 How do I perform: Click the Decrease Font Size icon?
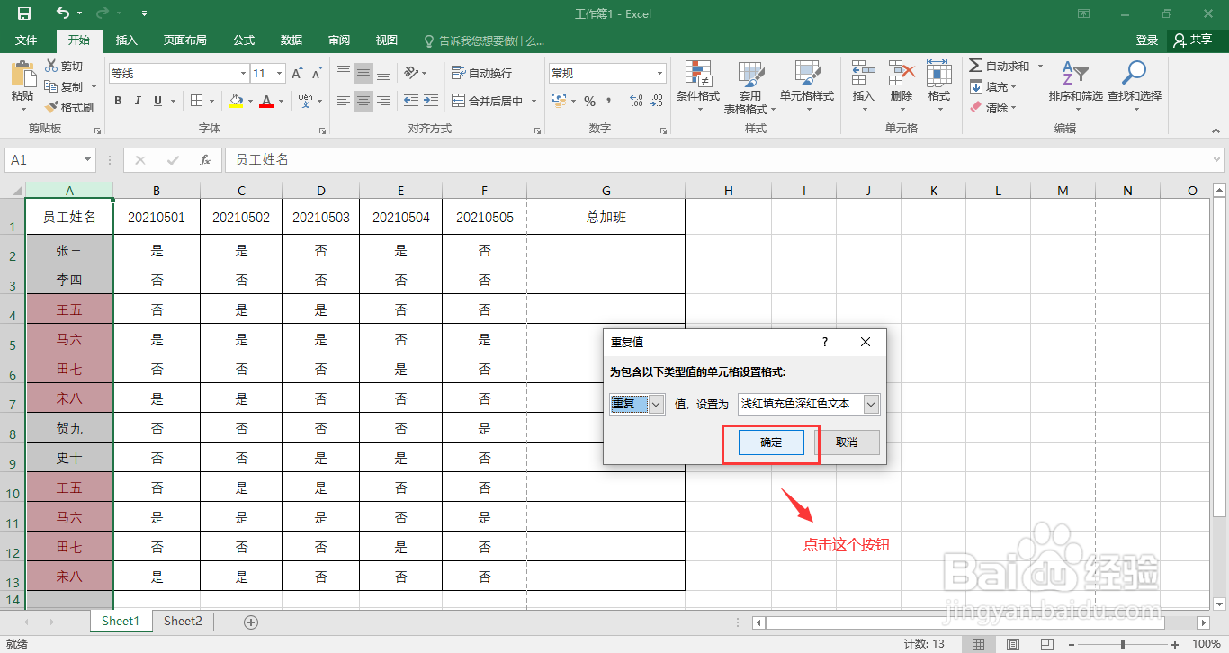pyautogui.click(x=317, y=74)
